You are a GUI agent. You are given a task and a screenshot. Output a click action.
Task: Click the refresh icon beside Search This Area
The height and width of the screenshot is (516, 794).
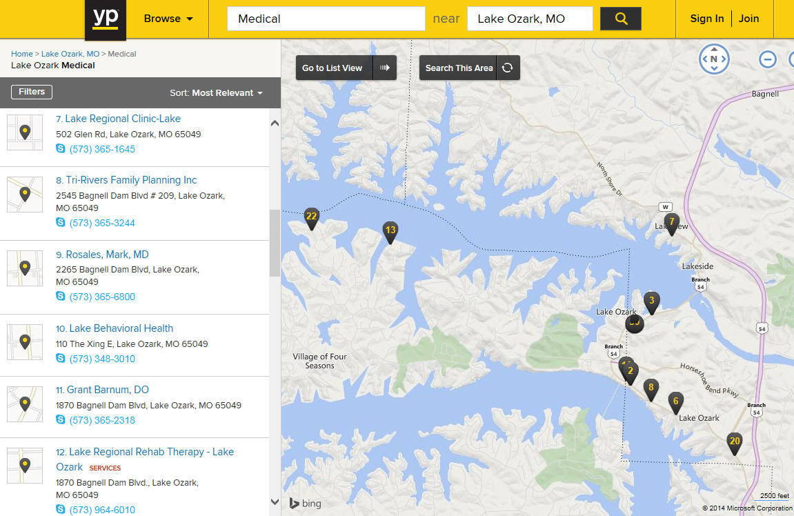[x=508, y=68]
